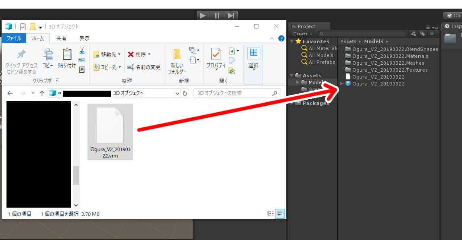Open the Customize Quick Access Toolbar dropdown
The image size is (462, 240).
(40, 27)
